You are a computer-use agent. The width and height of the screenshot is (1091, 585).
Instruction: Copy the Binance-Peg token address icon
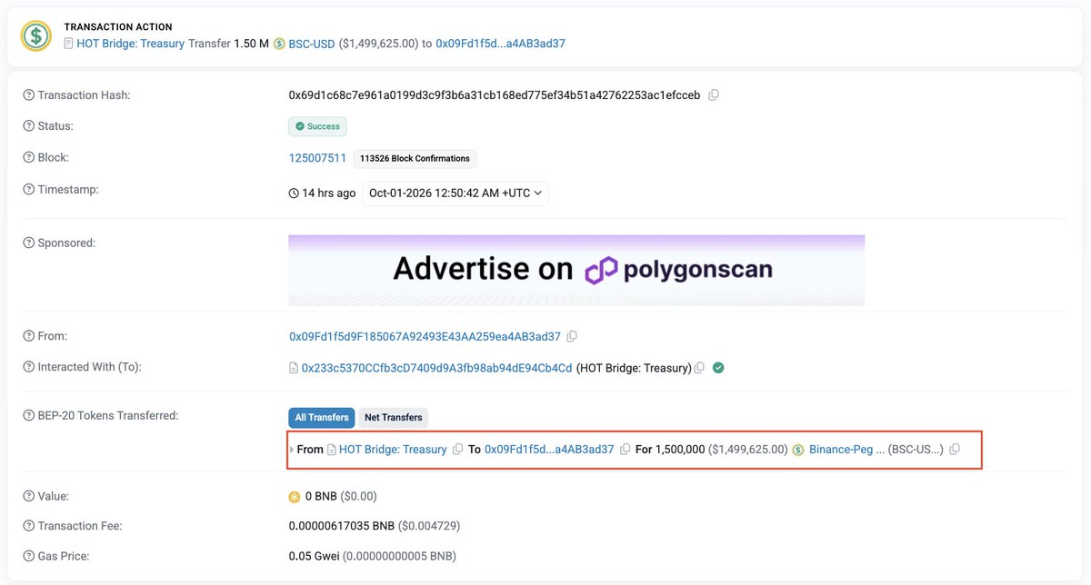click(955, 450)
